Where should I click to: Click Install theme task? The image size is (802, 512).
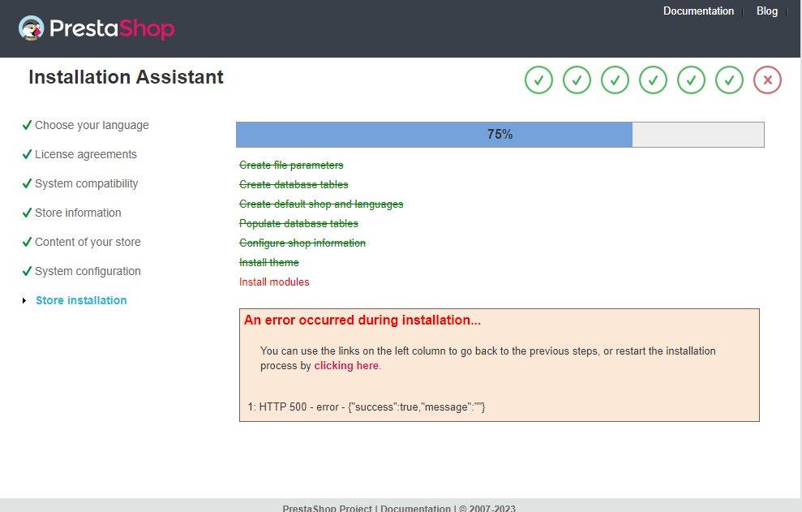pos(269,263)
